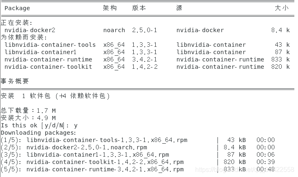The height and width of the screenshot is (177, 298).
Task: Click nvidia-container-toolkit name in the dependency table
Action: coord(48,67)
